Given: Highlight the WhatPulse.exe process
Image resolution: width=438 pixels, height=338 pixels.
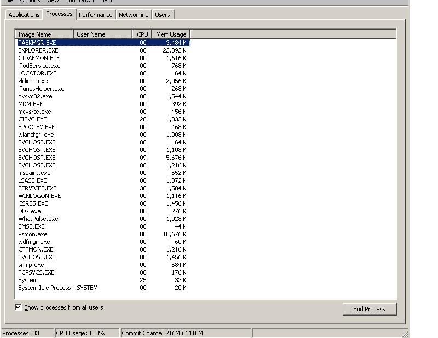Looking at the screenshot, I should pos(103,219).
